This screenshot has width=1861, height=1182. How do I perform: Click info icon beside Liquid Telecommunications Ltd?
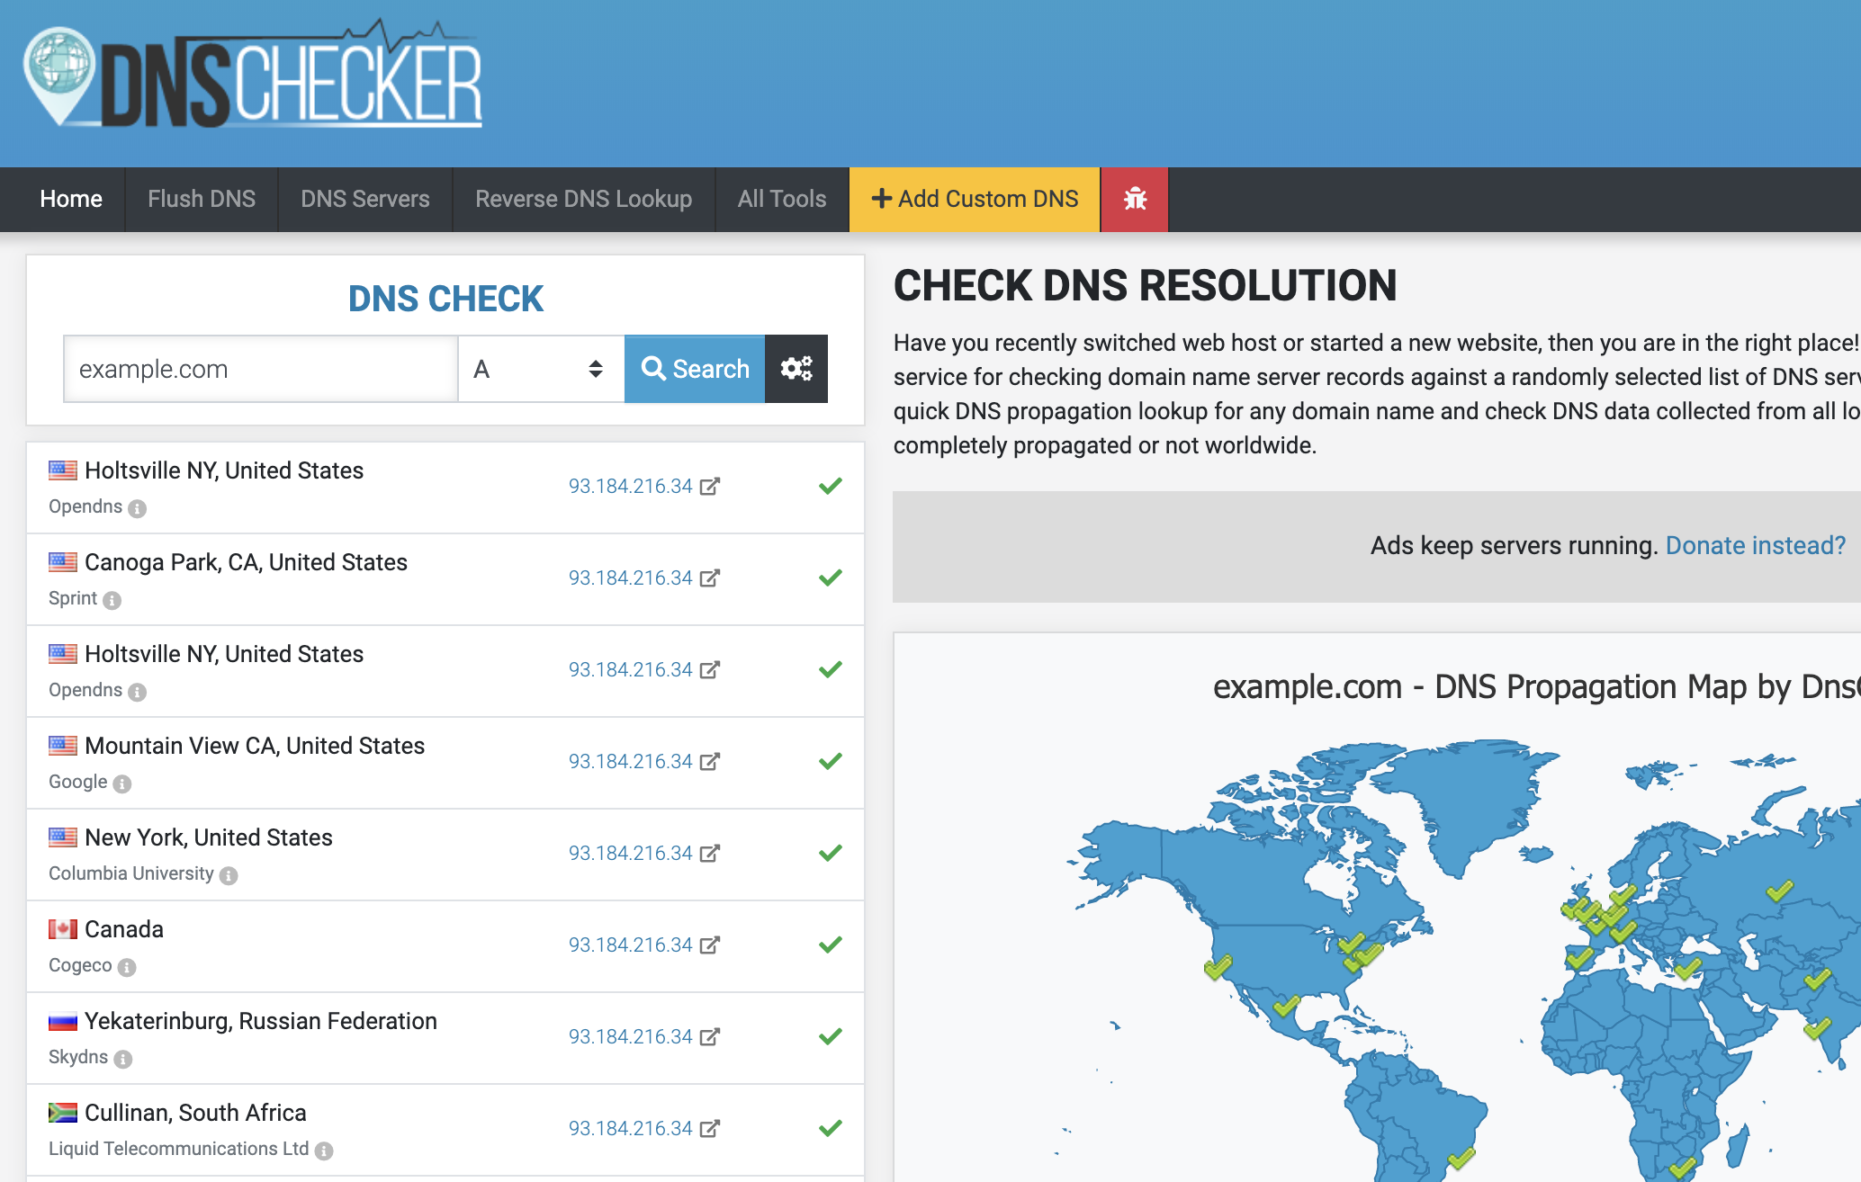[x=324, y=1151]
